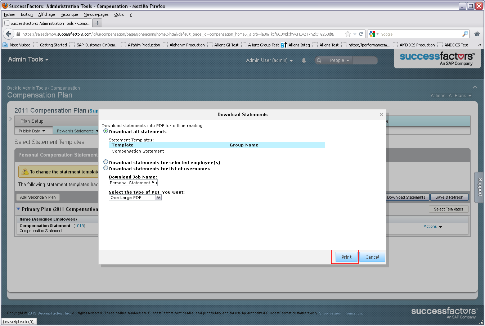485x326 pixels.
Task: Click the successfactors logo
Action: (x=437, y=59)
